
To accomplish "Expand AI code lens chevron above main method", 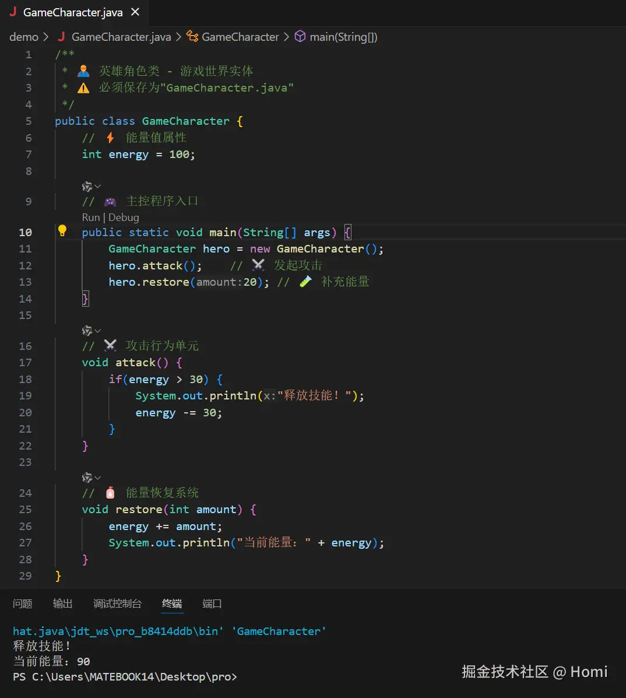I will [x=98, y=187].
